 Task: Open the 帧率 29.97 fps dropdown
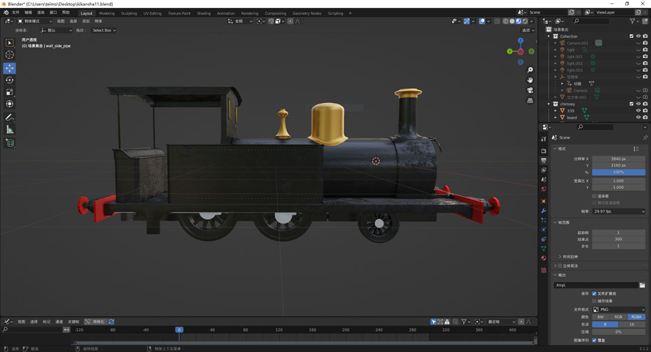618,211
